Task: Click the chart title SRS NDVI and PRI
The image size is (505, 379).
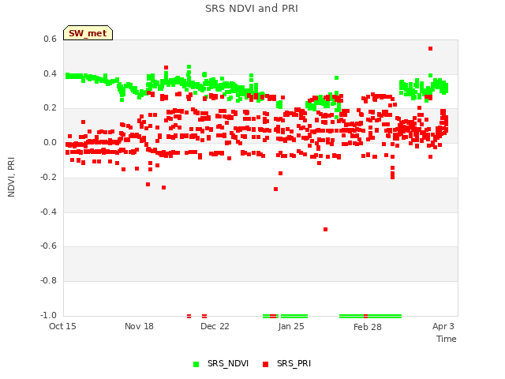Action: [x=252, y=9]
